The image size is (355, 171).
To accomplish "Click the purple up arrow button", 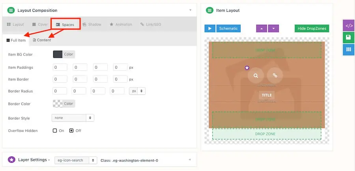I will tap(262, 28).
